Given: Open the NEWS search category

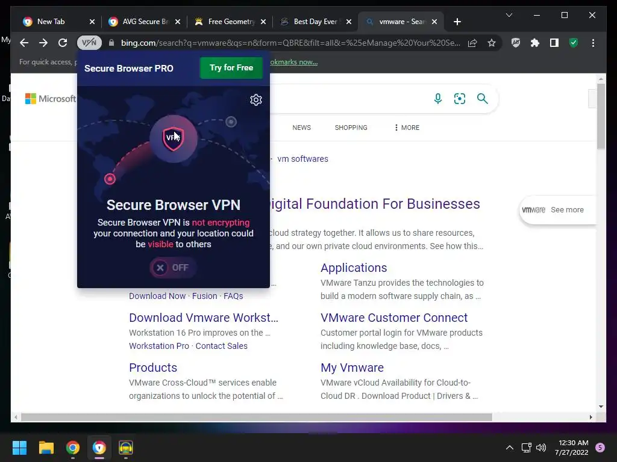Looking at the screenshot, I should pos(301,128).
